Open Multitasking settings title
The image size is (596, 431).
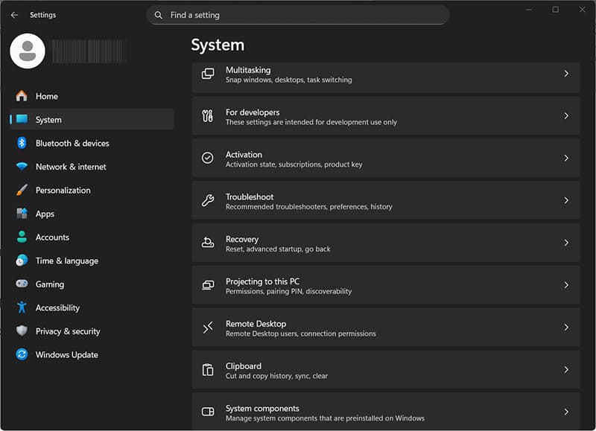[x=248, y=70]
